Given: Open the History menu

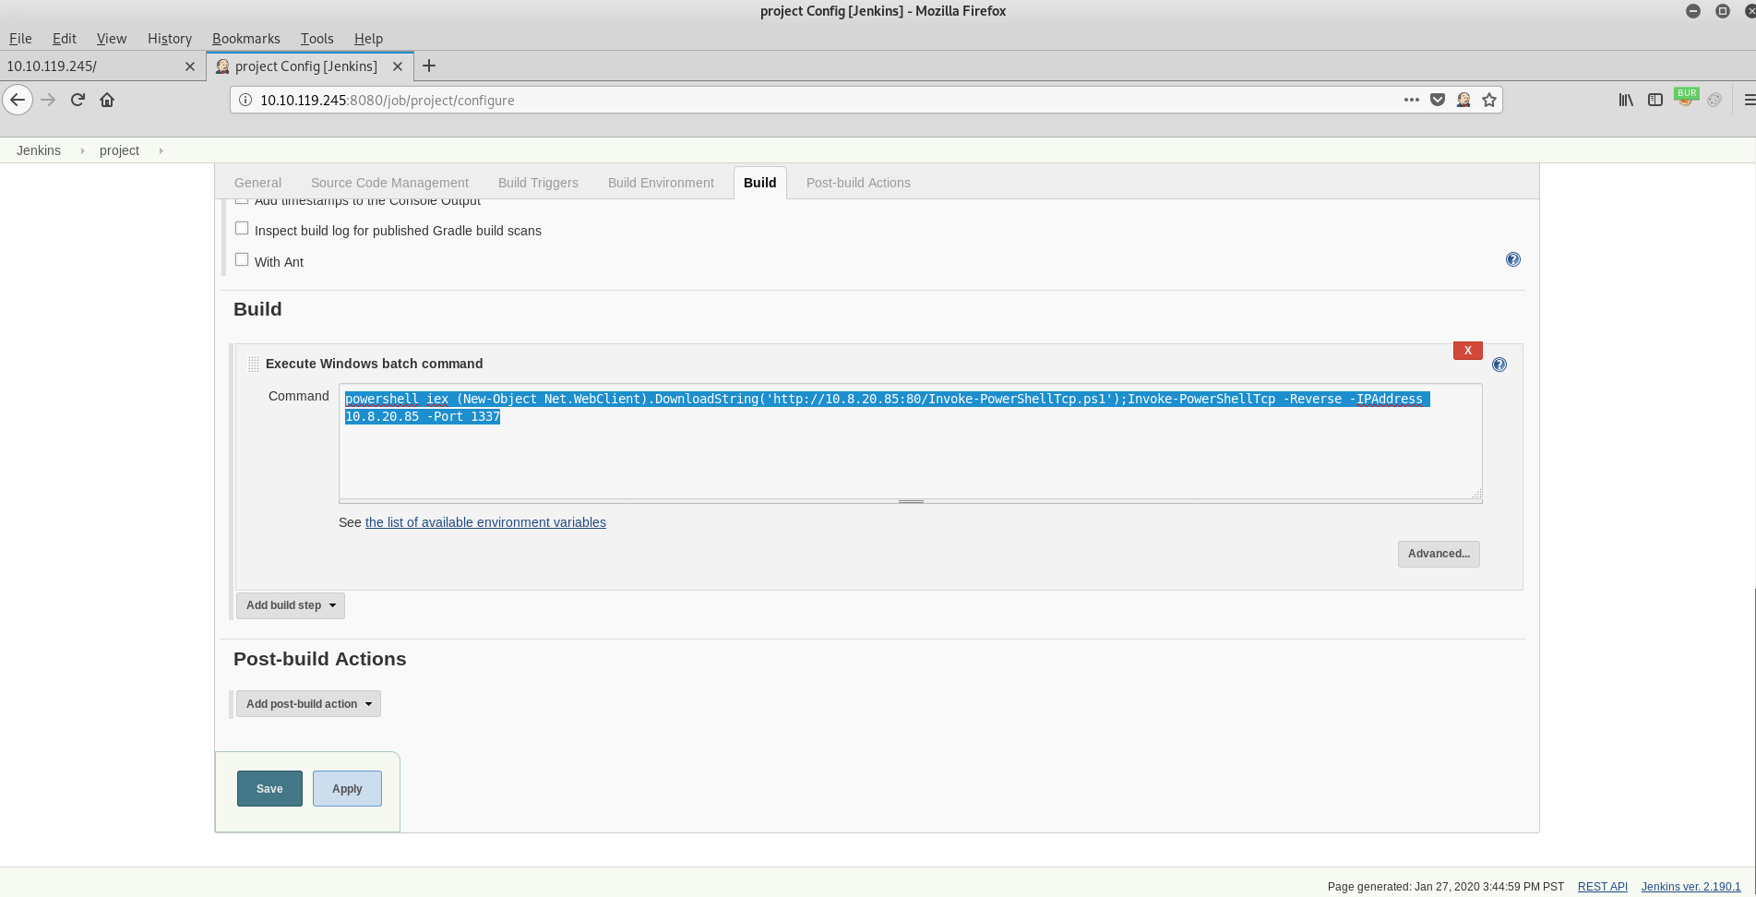Looking at the screenshot, I should (170, 38).
